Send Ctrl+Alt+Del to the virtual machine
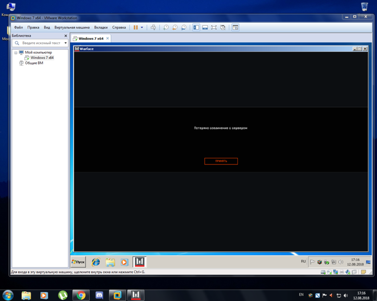 click(x=153, y=27)
